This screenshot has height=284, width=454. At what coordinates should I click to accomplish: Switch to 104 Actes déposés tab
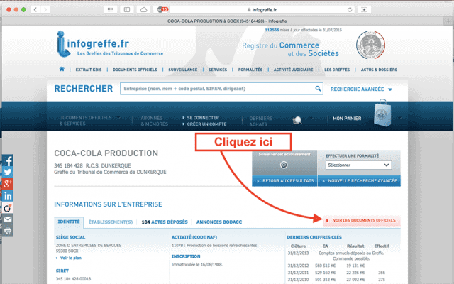click(165, 222)
